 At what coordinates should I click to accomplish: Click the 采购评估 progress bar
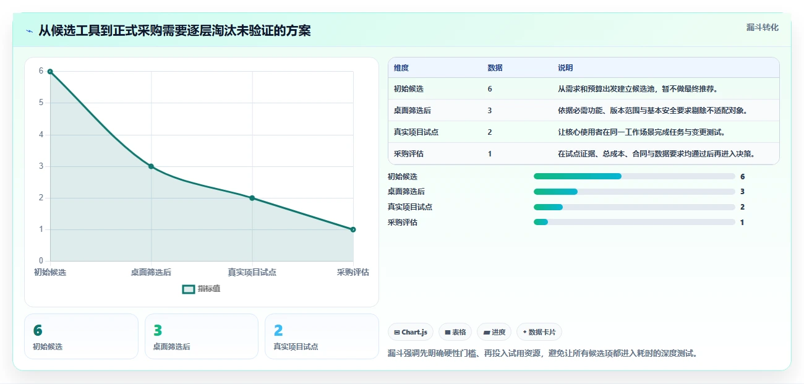click(x=635, y=222)
